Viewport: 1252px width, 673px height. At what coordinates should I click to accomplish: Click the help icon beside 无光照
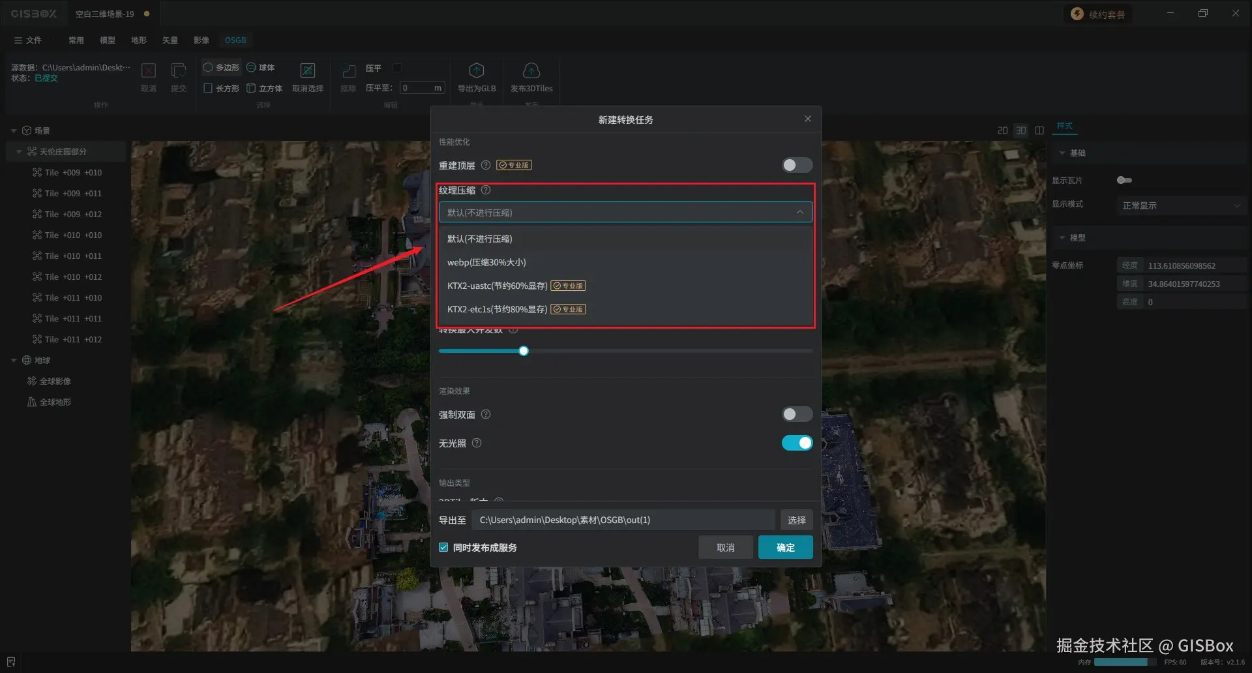click(477, 443)
